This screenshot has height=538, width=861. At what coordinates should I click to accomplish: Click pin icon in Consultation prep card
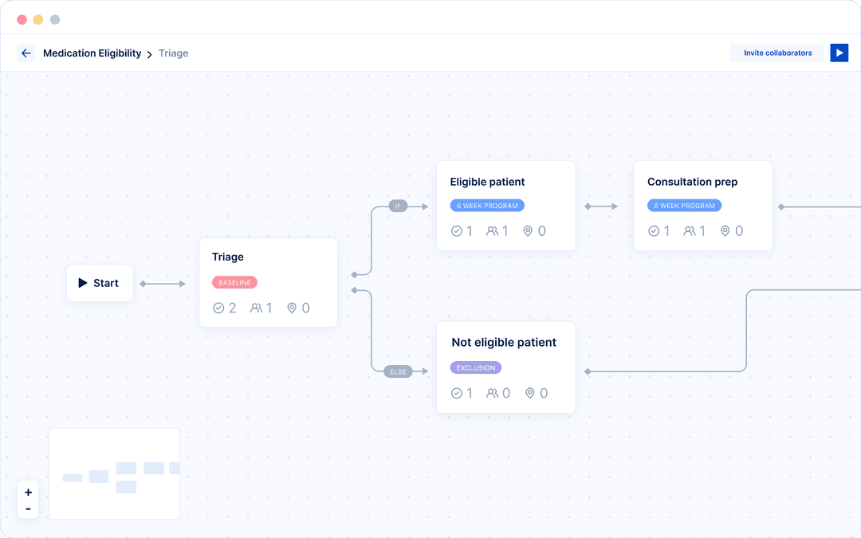(x=725, y=231)
